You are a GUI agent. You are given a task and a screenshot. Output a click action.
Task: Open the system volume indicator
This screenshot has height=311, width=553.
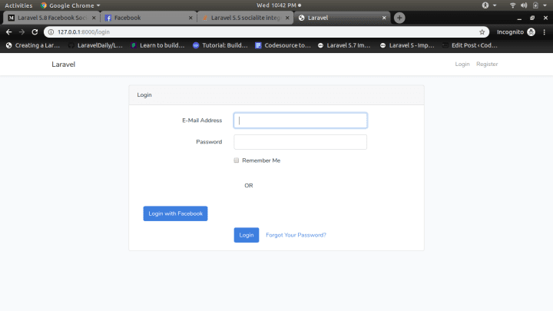click(523, 5)
